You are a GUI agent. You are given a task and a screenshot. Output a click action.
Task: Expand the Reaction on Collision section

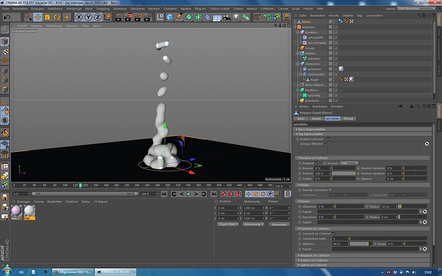tap(363, 256)
